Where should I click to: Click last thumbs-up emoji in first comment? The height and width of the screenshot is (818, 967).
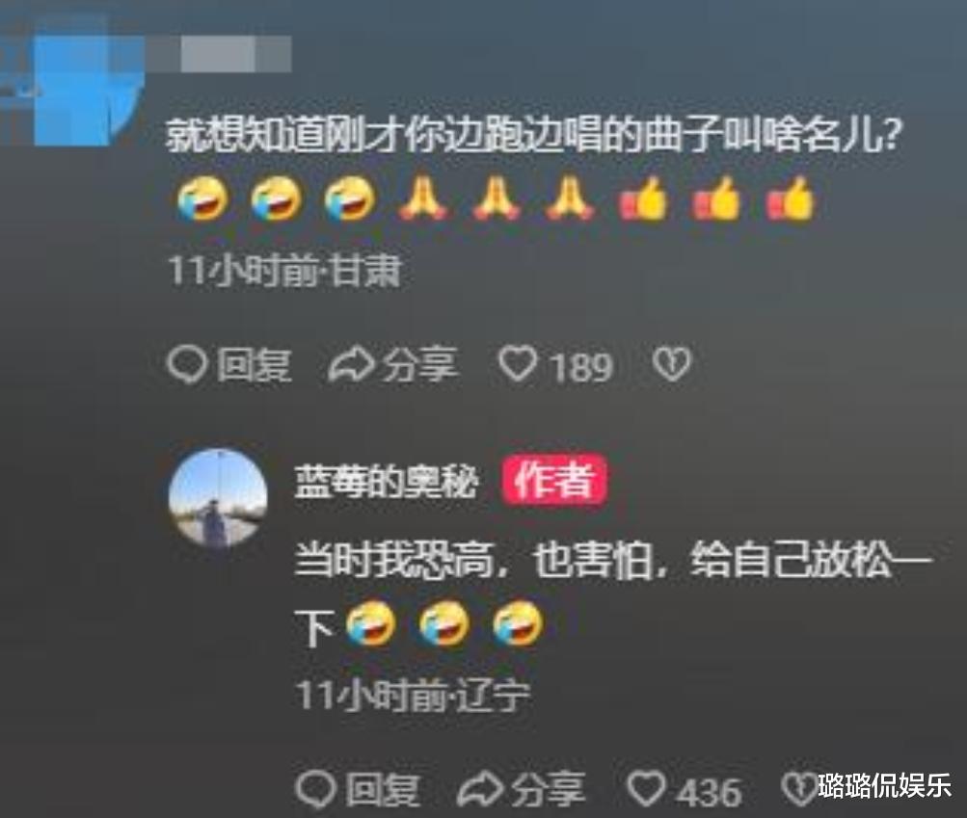pyautogui.click(x=790, y=198)
